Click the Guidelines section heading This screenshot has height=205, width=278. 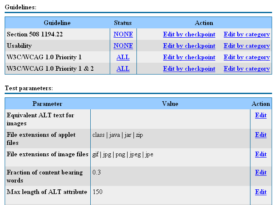click(21, 7)
